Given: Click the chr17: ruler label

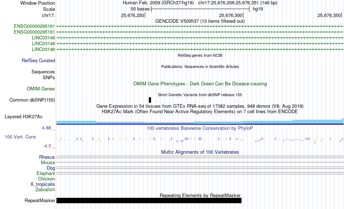Looking at the screenshot, I should (48, 15).
